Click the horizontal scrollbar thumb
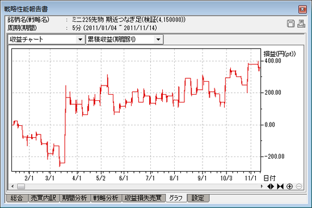The height and width of the screenshot is (208, 312). 21,186
